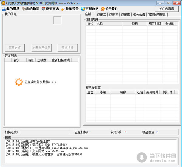Click the 我的物品 menu label

(x=33, y=9)
